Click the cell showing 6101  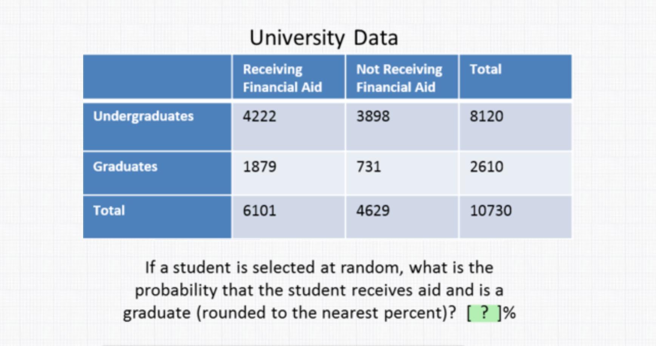(x=289, y=217)
